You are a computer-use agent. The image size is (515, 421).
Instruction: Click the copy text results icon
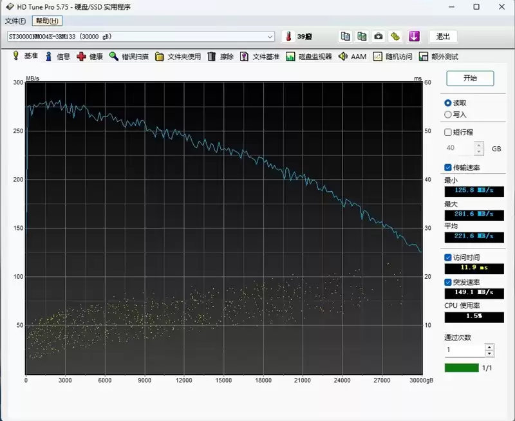pyautogui.click(x=346, y=37)
